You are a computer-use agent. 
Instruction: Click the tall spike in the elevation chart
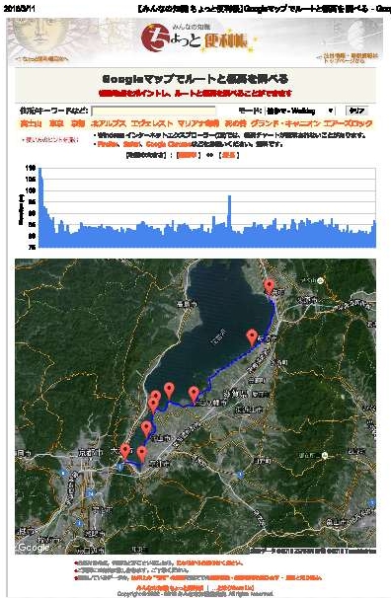[229, 213]
